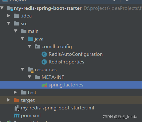The image size is (142, 122).
Task: Click the spring.factories leaf icon
Action: 44,85
